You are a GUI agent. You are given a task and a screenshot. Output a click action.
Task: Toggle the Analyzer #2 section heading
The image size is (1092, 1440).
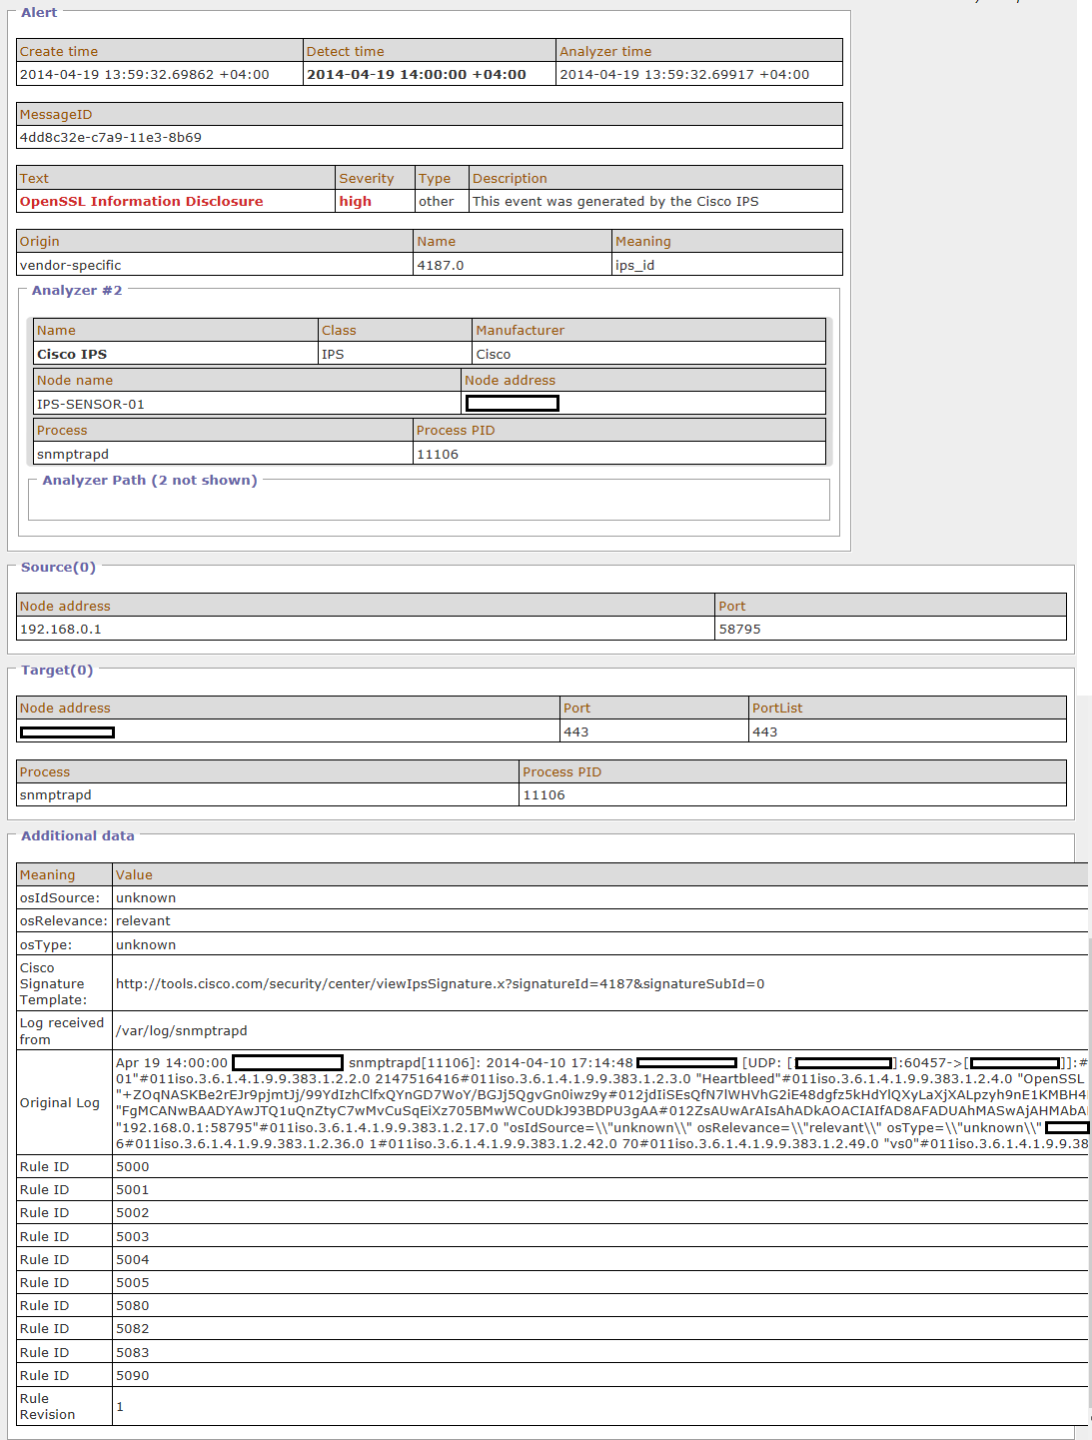[x=77, y=291]
